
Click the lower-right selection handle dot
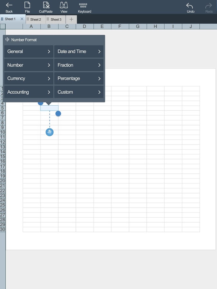pos(58,114)
